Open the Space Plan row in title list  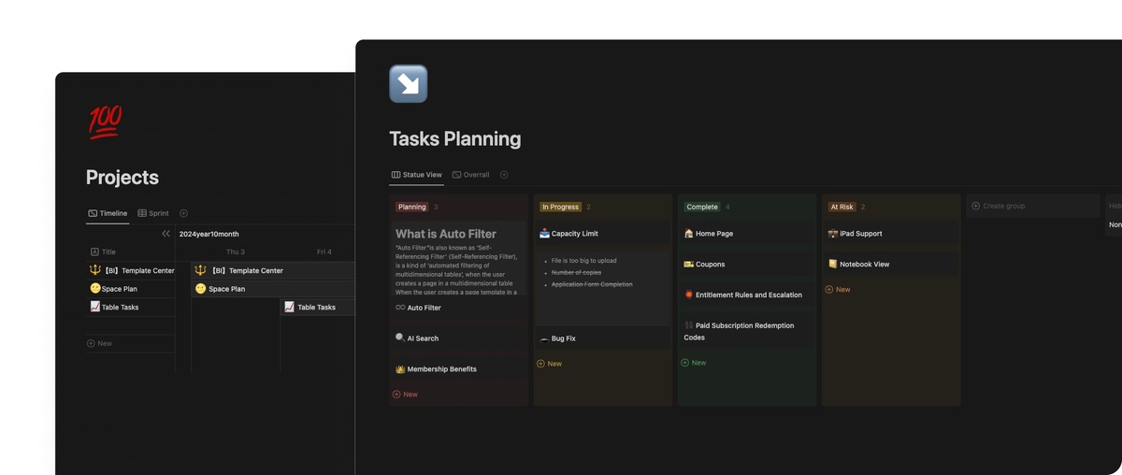click(131, 289)
